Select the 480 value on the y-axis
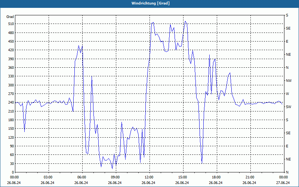This screenshot has width=299, height=187. tap(11, 33)
